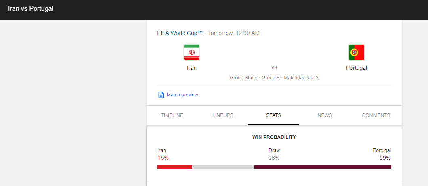Open the Match preview link
The width and height of the screenshot is (428, 186).
point(182,95)
